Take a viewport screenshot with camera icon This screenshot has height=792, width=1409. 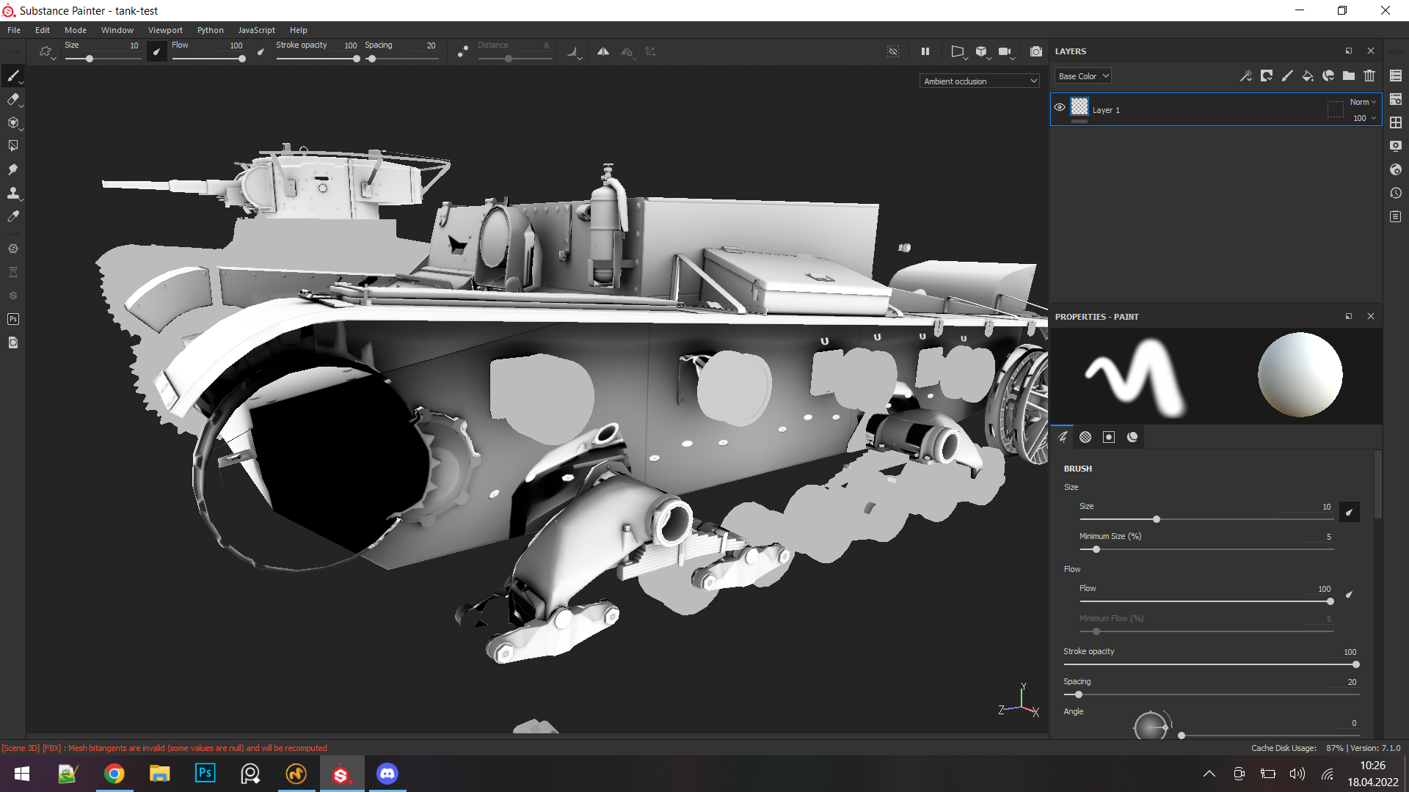coord(1035,51)
